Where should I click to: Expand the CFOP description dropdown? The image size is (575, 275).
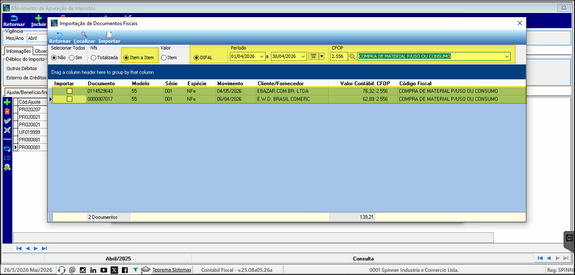(506, 57)
